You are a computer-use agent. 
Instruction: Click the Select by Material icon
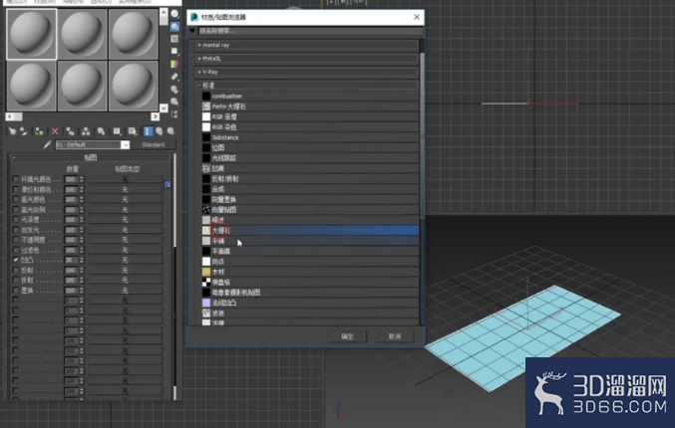point(174,102)
